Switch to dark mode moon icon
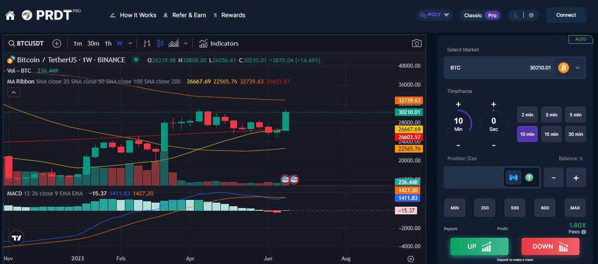Image resolution: width=598 pixels, height=264 pixels. tap(517, 15)
